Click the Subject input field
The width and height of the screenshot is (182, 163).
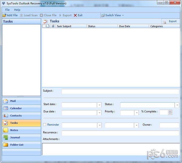click(x=120, y=92)
